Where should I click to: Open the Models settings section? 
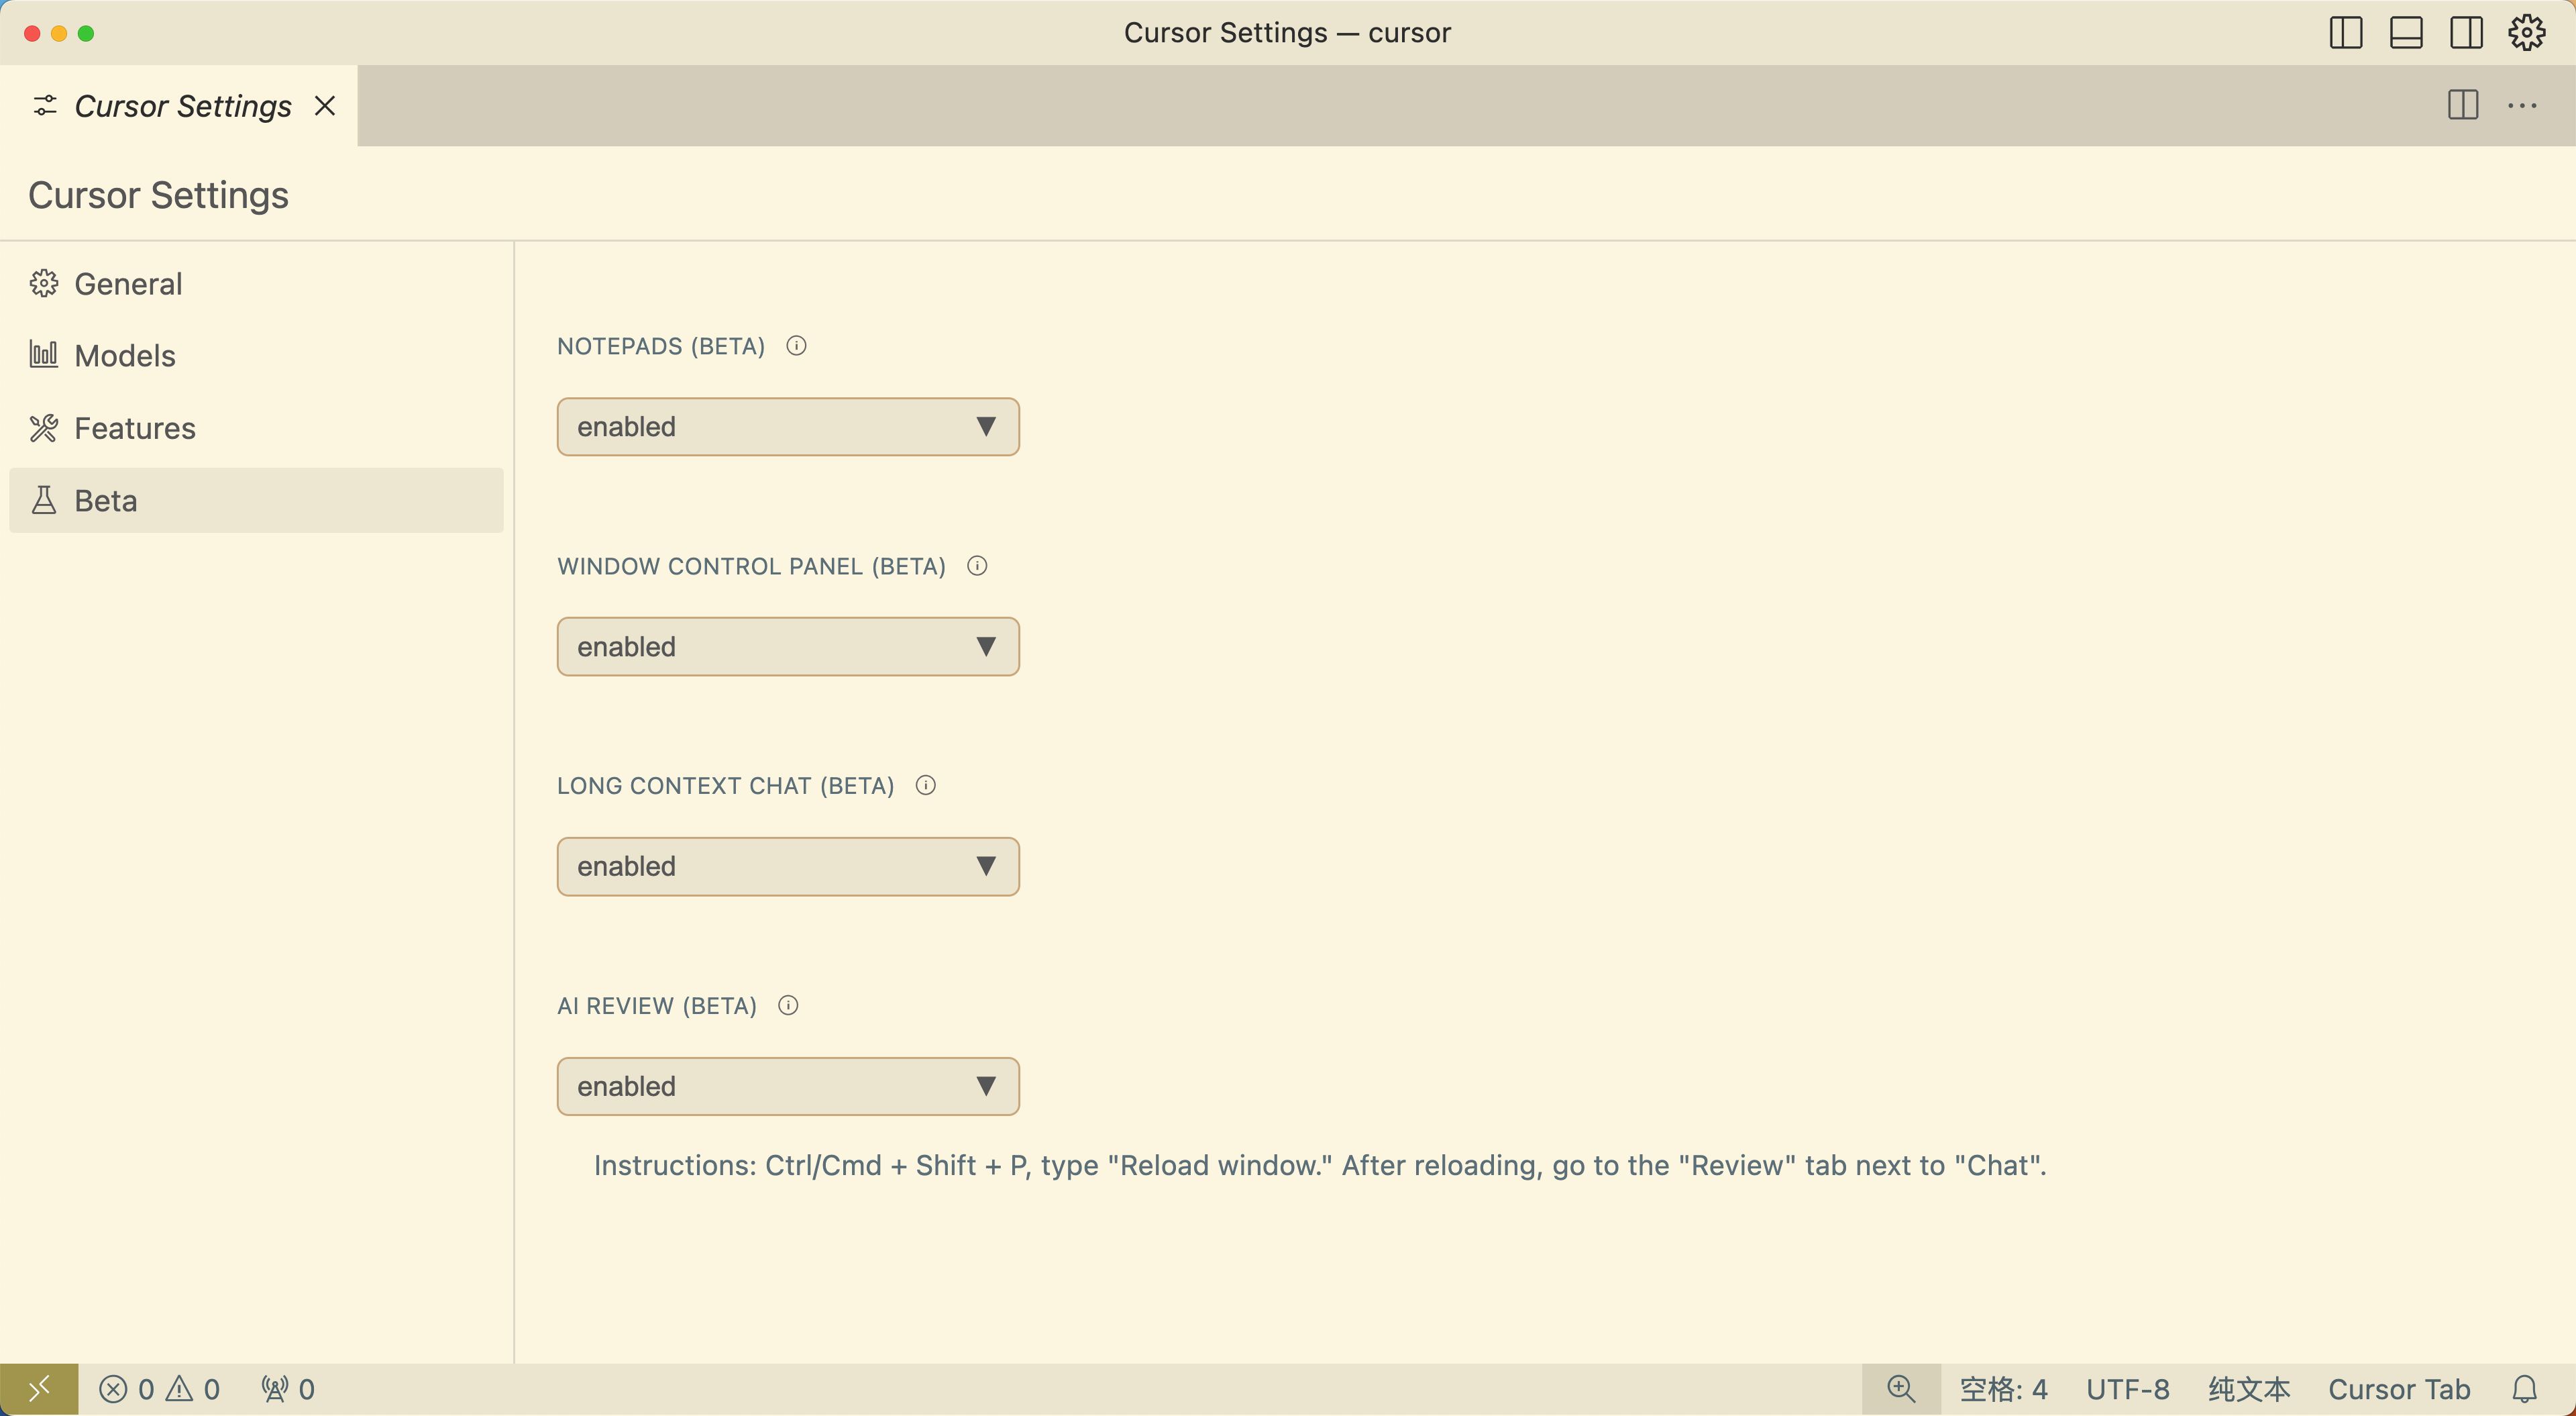(x=256, y=356)
